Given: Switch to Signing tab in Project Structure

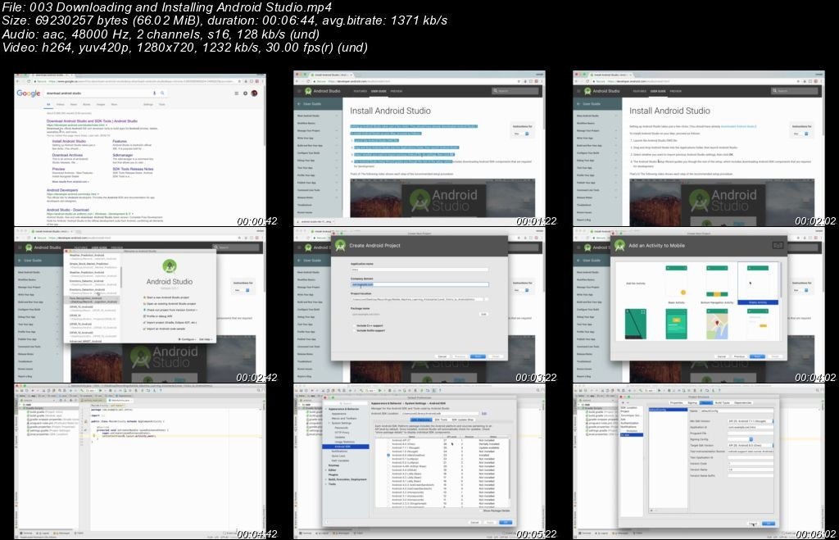Looking at the screenshot, I should tap(692, 402).
